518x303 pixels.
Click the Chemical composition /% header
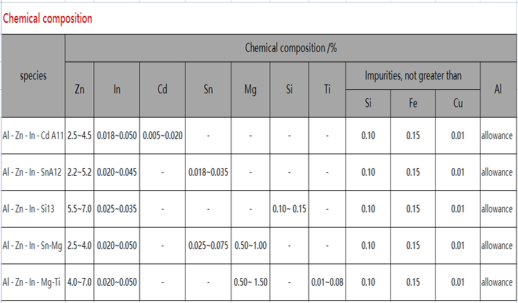pyautogui.click(x=291, y=48)
